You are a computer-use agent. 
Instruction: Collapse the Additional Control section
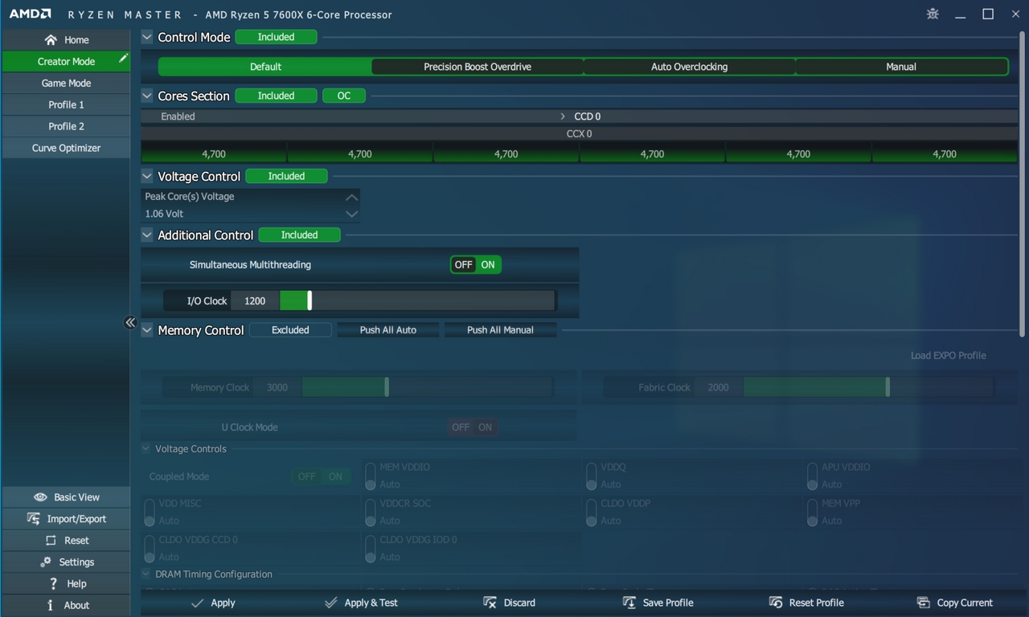coord(147,235)
